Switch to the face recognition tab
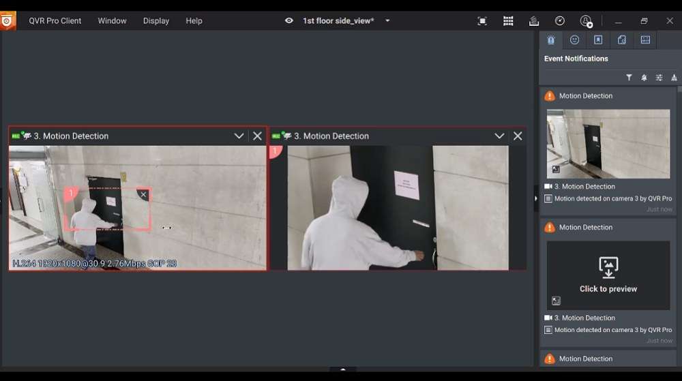The image size is (682, 381). point(574,40)
